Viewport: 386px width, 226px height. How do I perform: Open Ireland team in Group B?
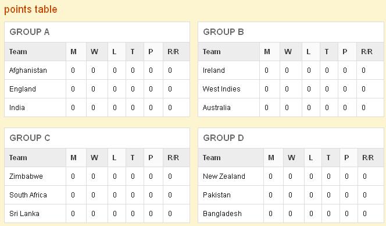(214, 70)
